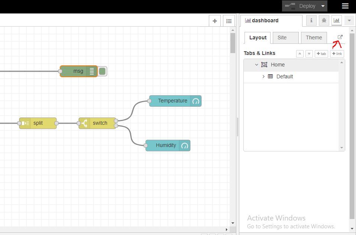The width and height of the screenshot is (356, 235).
Task: Switch to the Theme tab
Action: tap(314, 37)
